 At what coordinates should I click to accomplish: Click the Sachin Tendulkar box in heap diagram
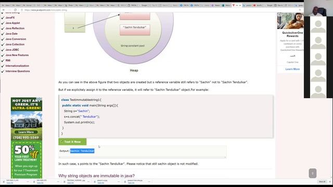click(135, 30)
